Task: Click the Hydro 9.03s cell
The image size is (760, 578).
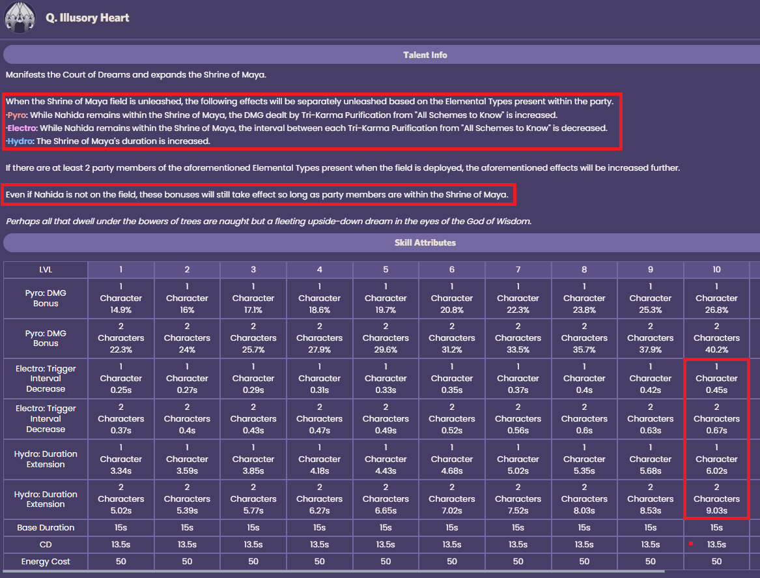Action: [716, 499]
